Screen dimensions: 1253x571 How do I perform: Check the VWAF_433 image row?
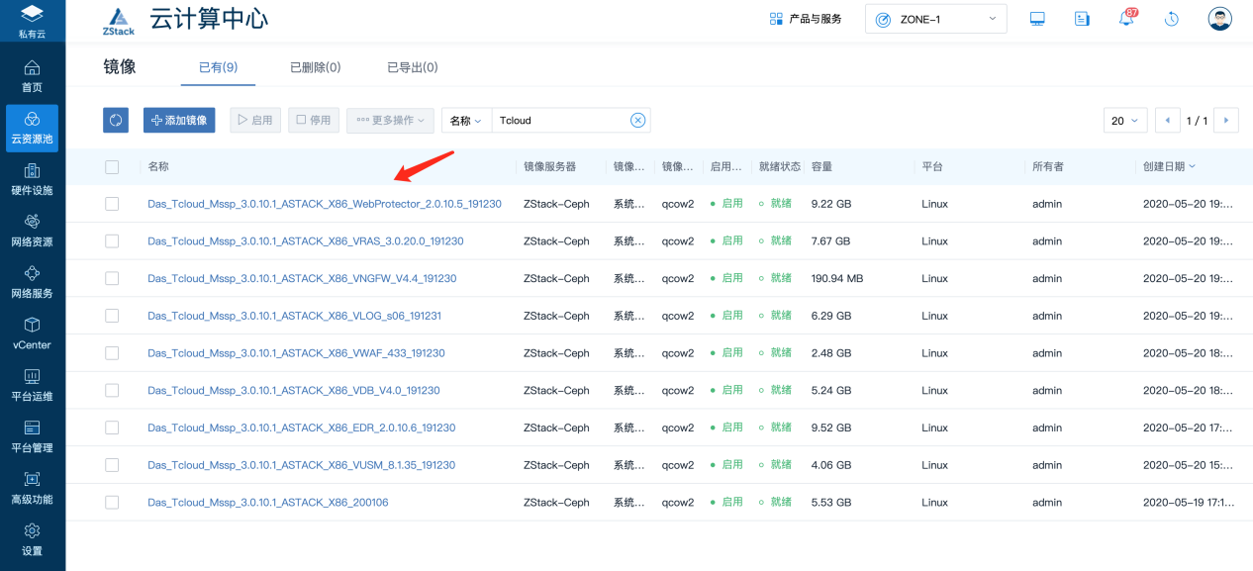point(112,353)
